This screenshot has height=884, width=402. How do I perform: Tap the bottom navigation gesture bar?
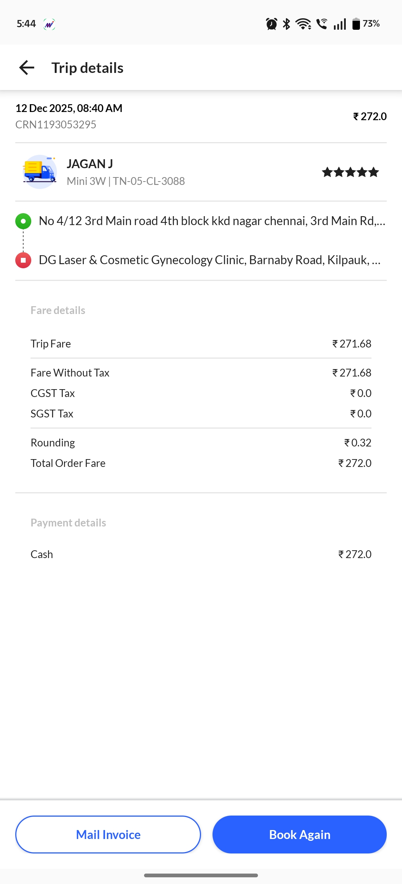coord(201,875)
